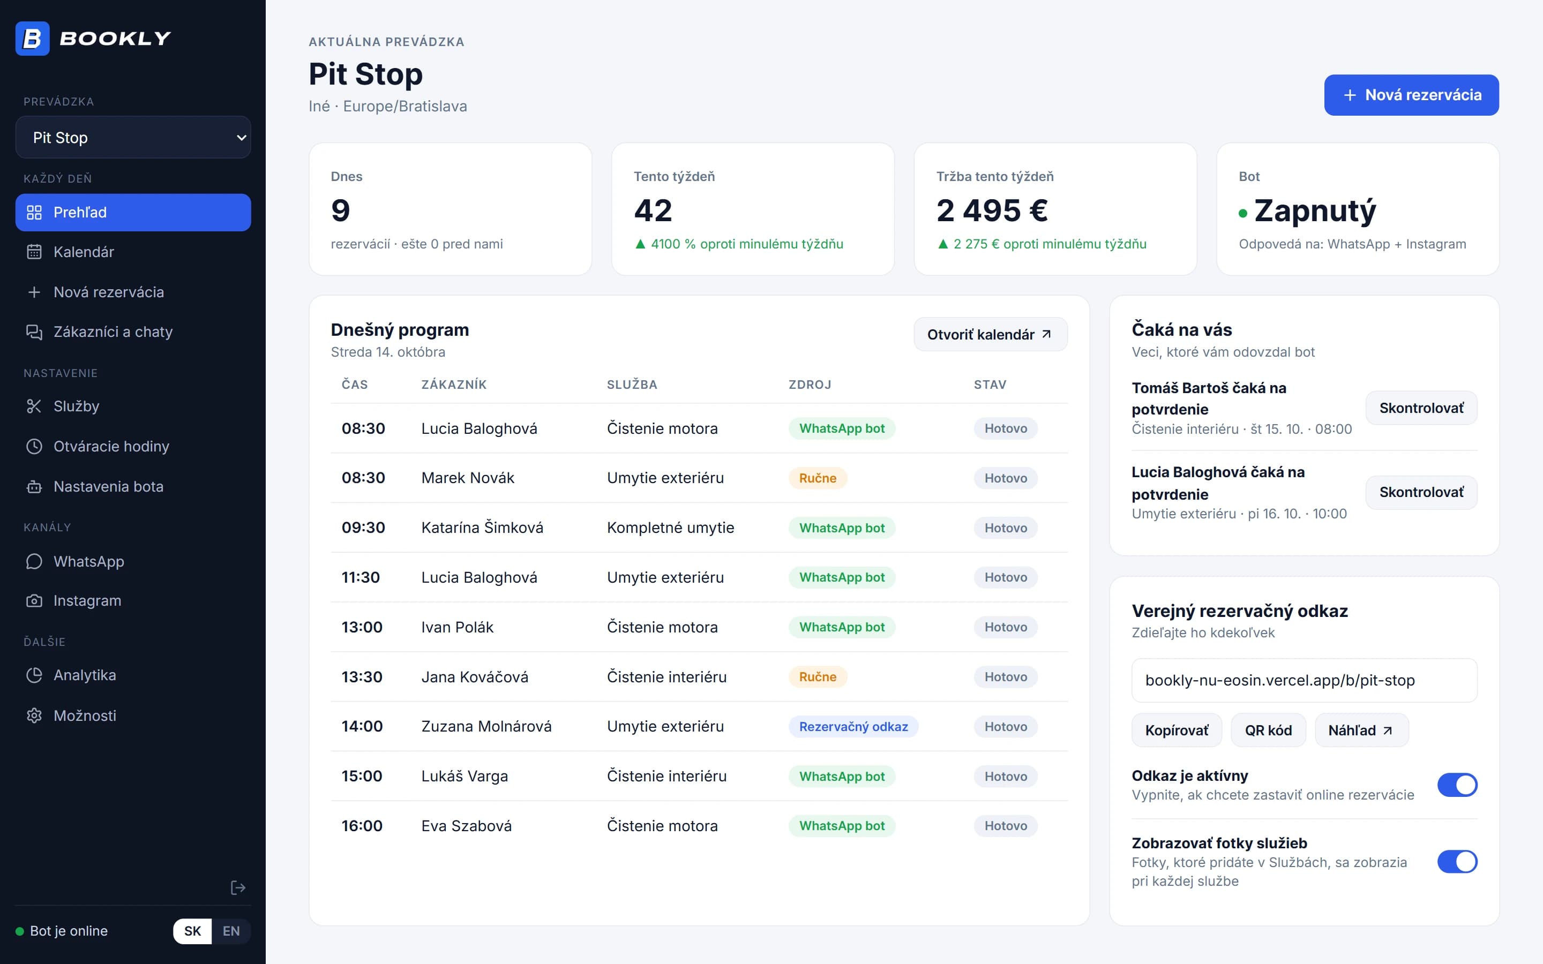Toggle Zobrazovať fotky služieb switch

click(x=1457, y=861)
